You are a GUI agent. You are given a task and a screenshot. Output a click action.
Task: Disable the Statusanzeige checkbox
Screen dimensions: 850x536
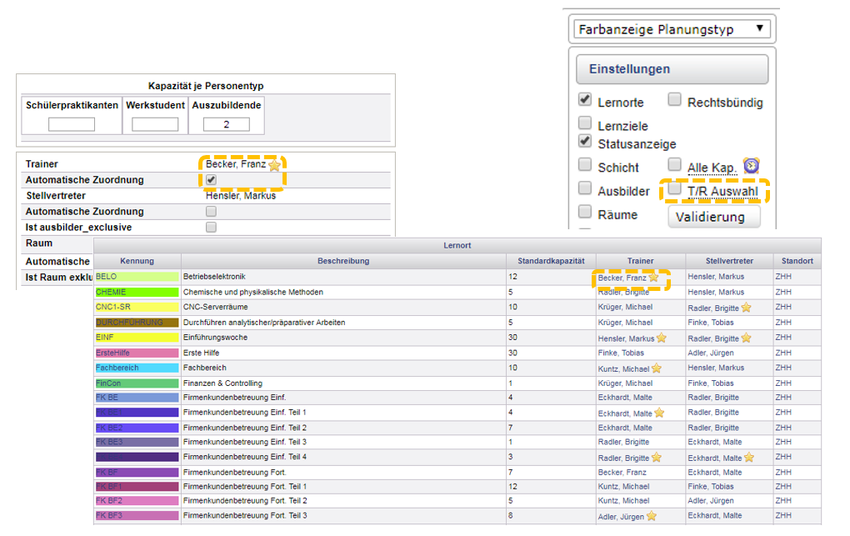click(585, 142)
